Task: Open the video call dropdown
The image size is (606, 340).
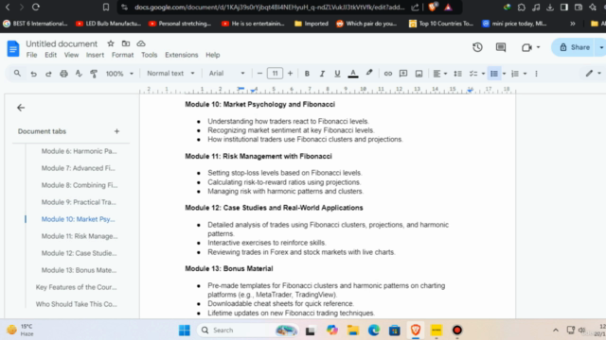Action: tap(530, 47)
